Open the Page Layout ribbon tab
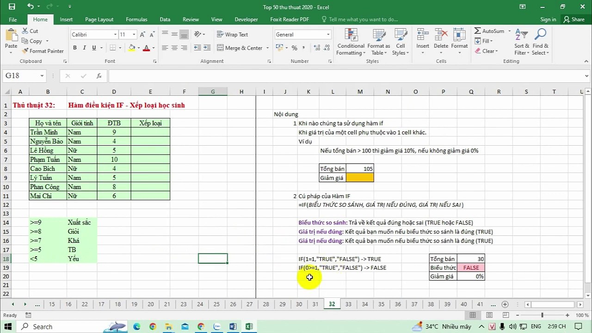Image resolution: width=592 pixels, height=333 pixels. click(99, 19)
